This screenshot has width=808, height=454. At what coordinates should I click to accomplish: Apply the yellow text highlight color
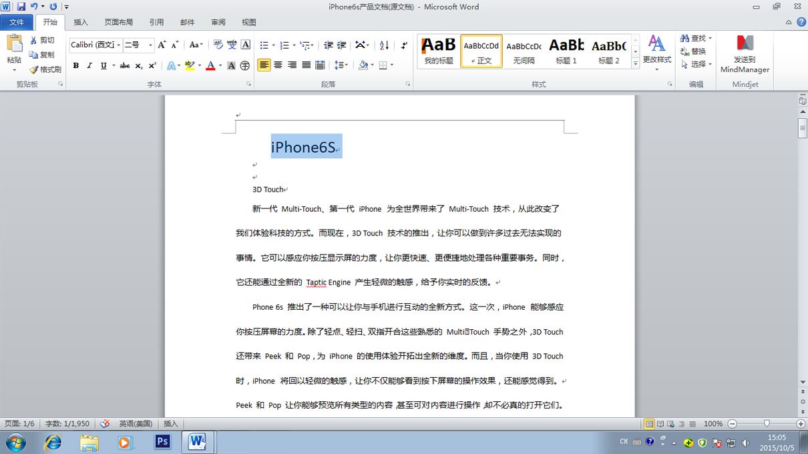[190, 65]
